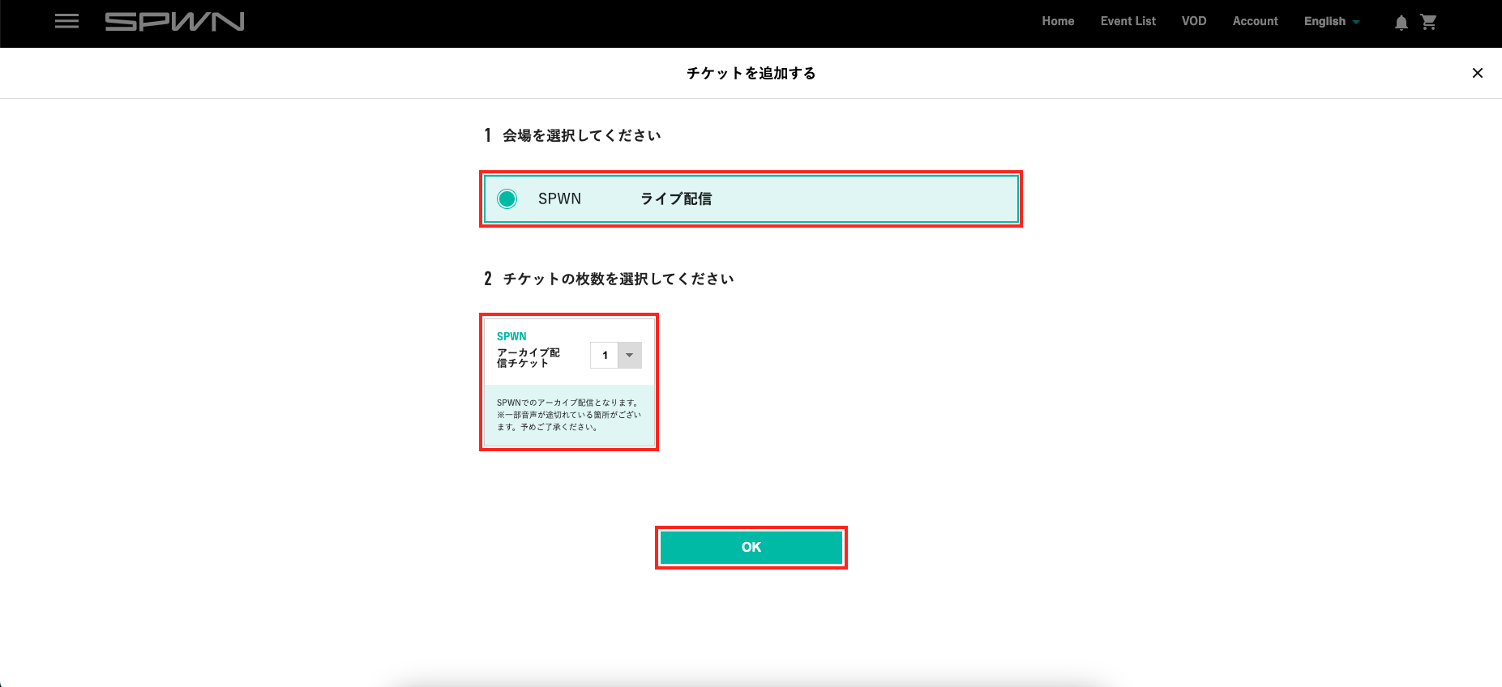
Task: Open the ticket quantity dropdown arrow
Action: 630,355
